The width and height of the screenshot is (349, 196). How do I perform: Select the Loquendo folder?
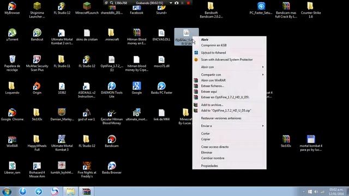[x=12, y=88]
